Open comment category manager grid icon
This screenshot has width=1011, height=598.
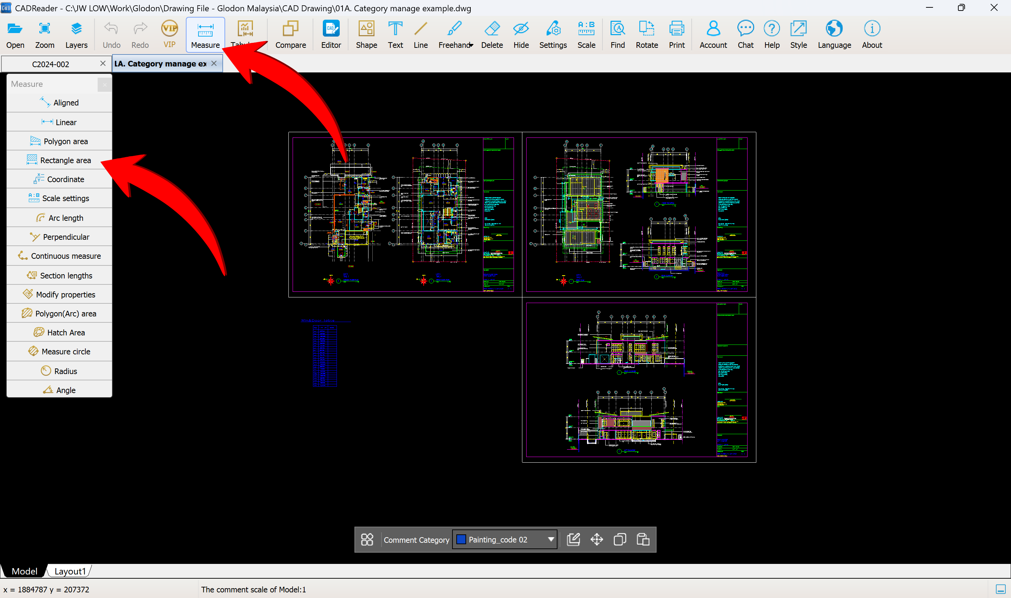tap(367, 540)
